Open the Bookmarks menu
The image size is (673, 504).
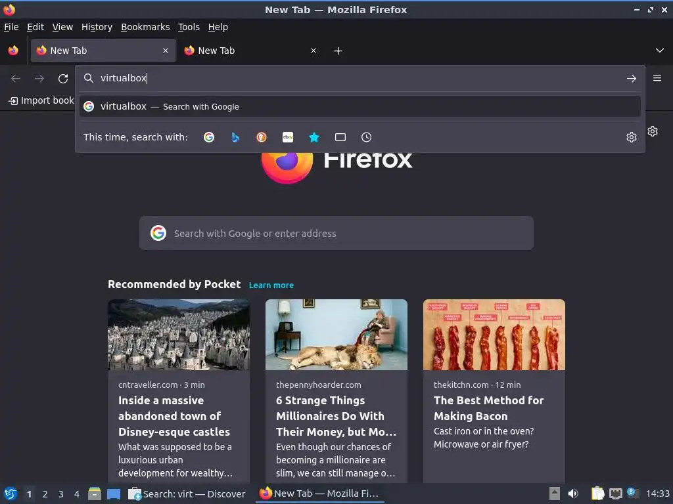pos(145,27)
